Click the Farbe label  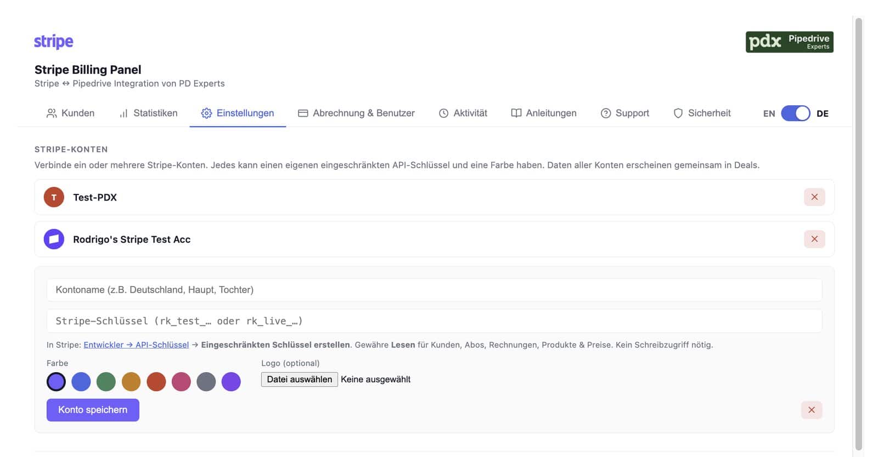pos(57,363)
